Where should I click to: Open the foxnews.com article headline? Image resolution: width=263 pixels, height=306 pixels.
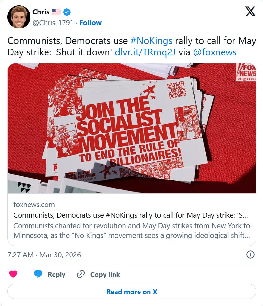[x=131, y=215]
